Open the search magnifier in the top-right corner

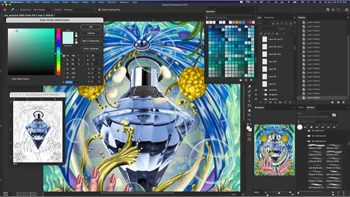click(333, 10)
